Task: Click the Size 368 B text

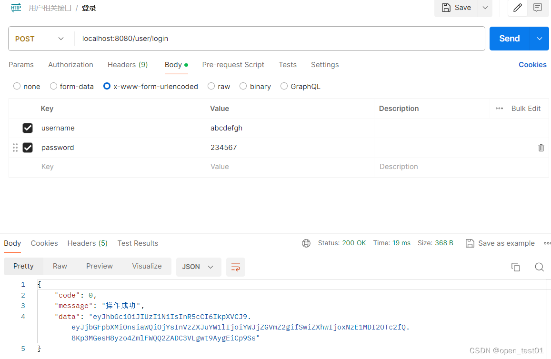Action: (435, 243)
